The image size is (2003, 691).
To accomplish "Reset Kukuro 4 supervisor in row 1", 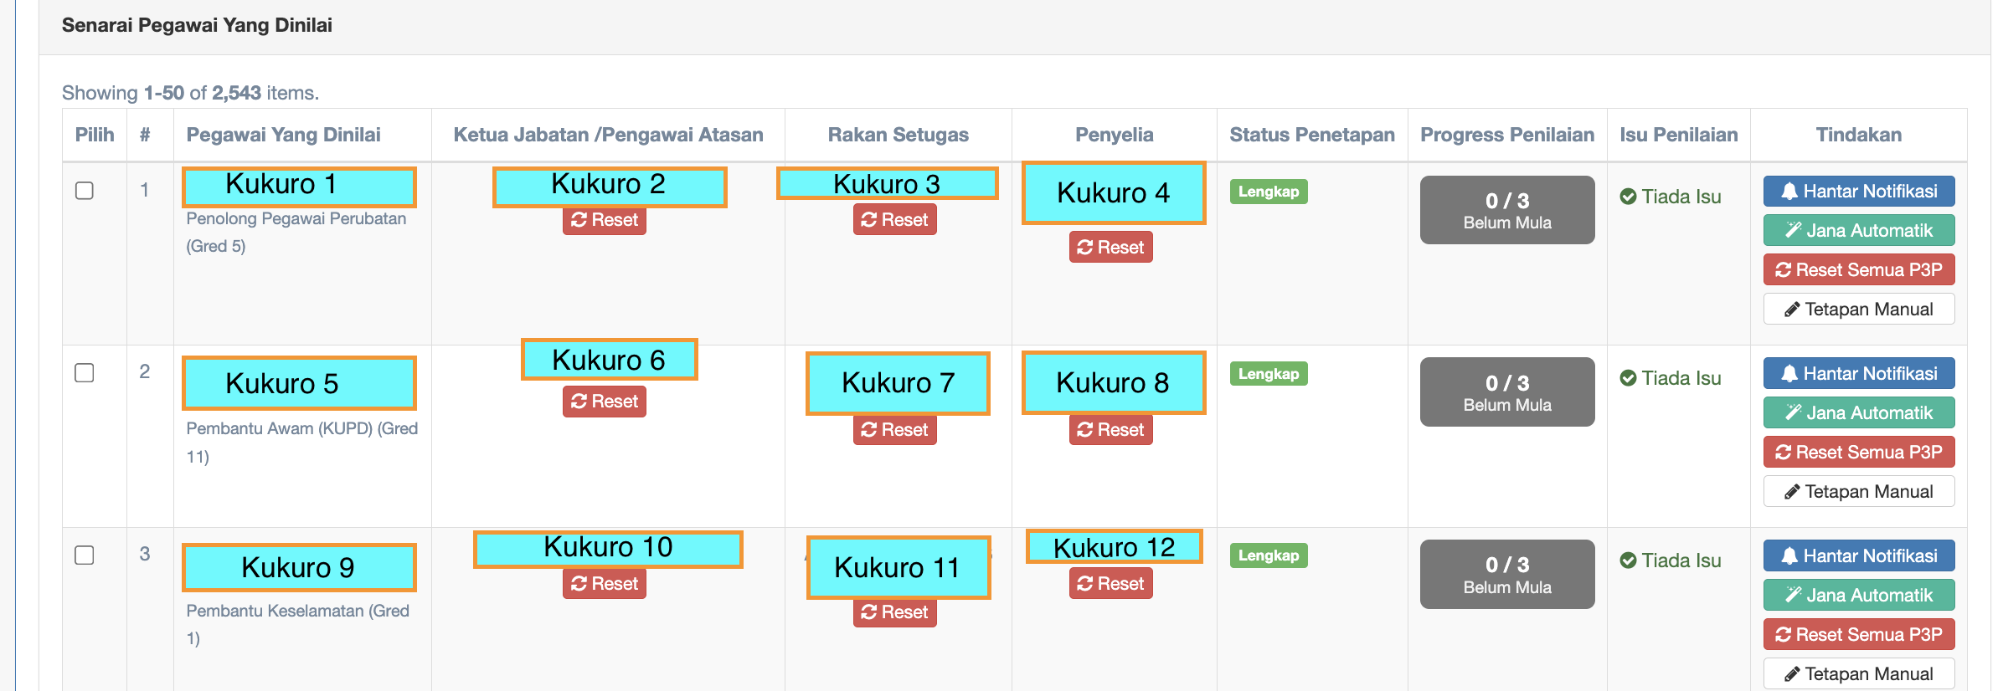I will click(1110, 248).
